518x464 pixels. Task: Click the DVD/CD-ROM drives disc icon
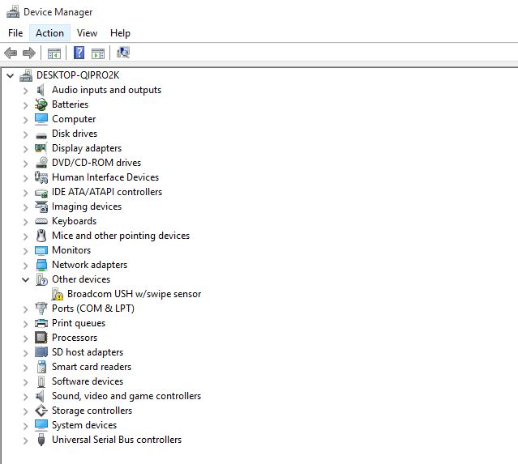[41, 163]
